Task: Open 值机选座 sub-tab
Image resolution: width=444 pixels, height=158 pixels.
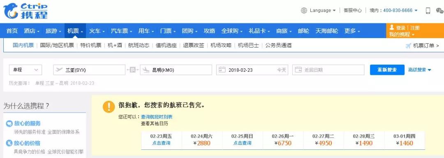Action: (x=166, y=45)
